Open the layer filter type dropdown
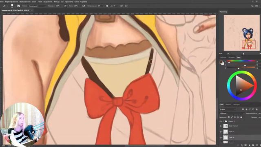 point(228,109)
